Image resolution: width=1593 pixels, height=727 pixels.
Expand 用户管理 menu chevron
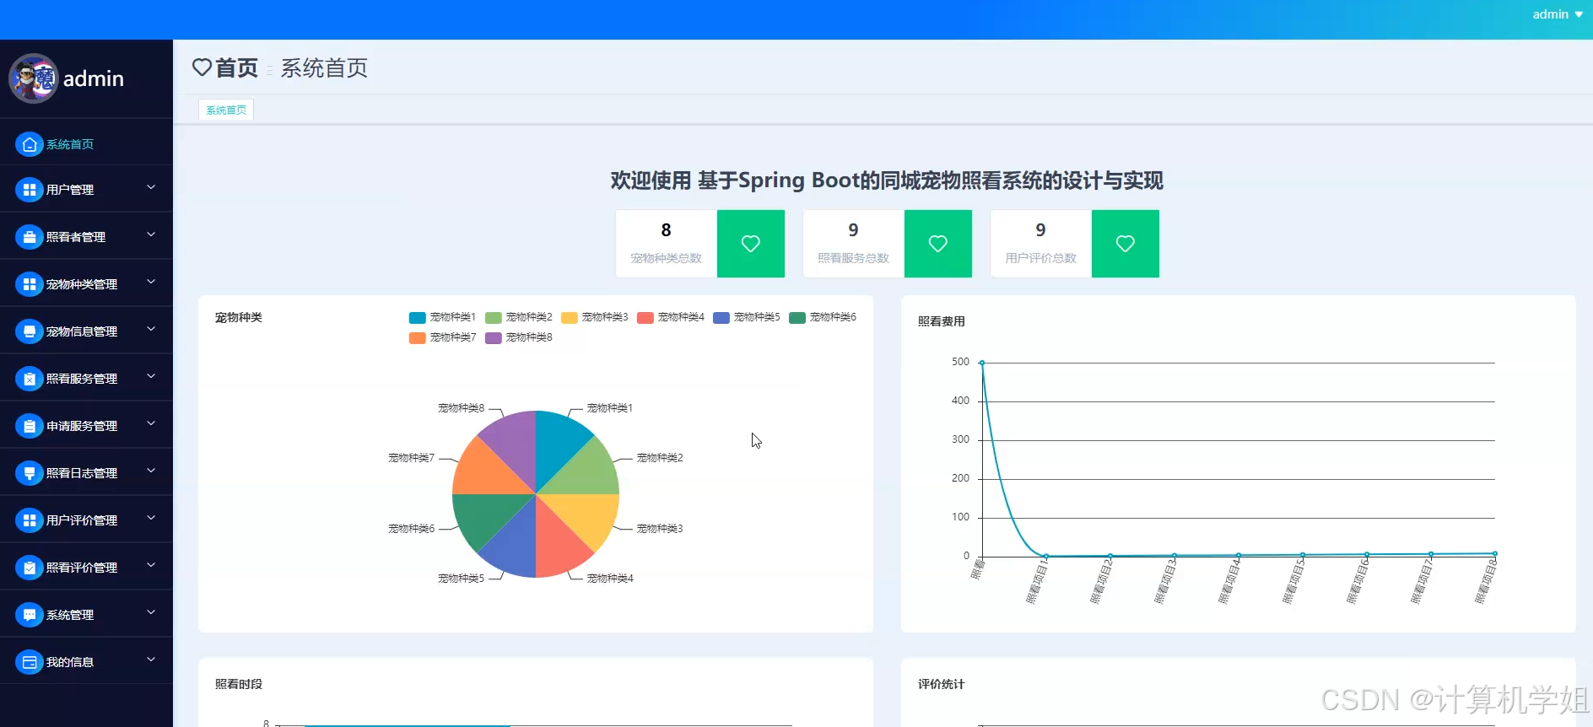pyautogui.click(x=151, y=187)
